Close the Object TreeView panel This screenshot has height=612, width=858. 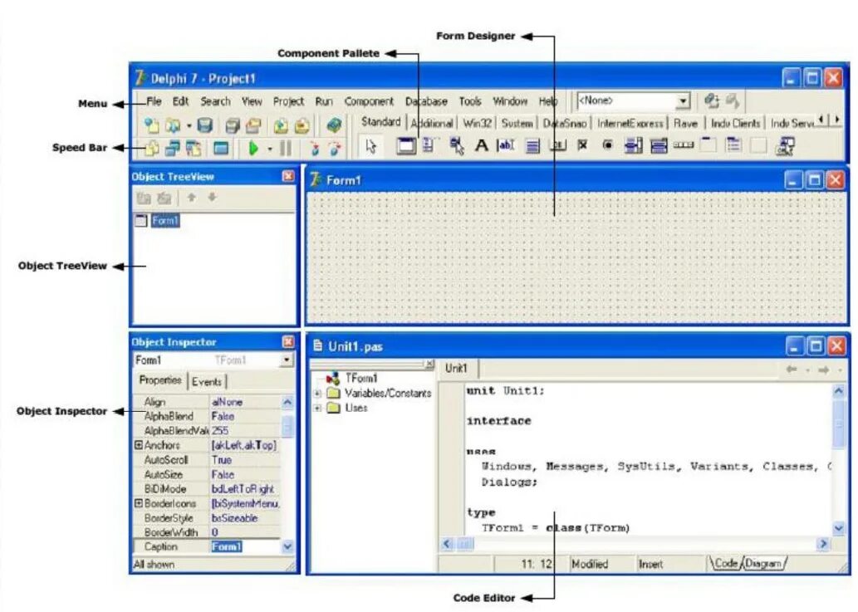coord(288,176)
